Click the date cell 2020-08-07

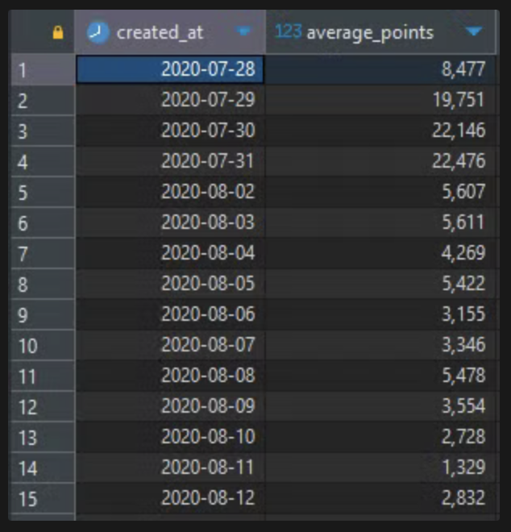point(170,345)
